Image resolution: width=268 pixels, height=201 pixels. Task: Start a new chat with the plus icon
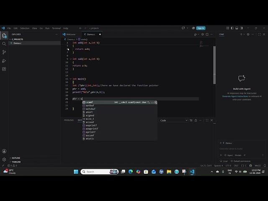[241, 34]
